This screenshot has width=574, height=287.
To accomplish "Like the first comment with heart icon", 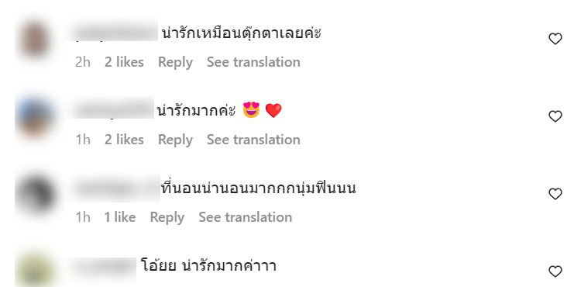I will [555, 39].
